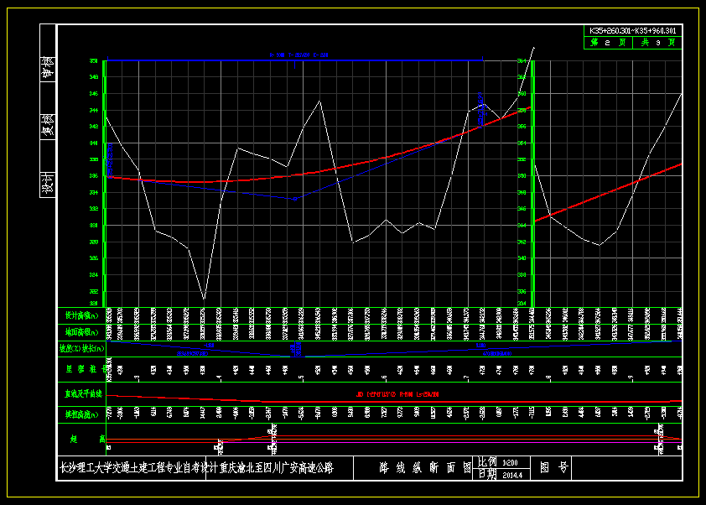The width and height of the screenshot is (706, 505).
Task: Select the 共3页 total pages cell
Action: (657, 42)
